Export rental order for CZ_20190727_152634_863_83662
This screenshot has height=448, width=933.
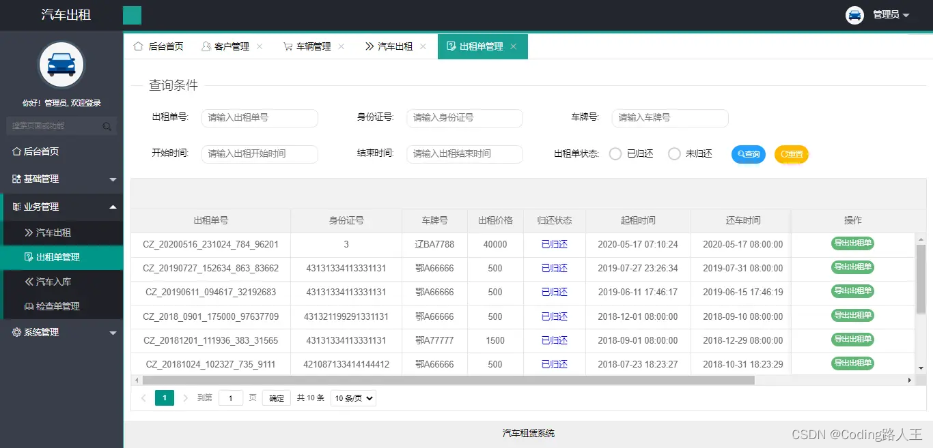pos(852,267)
